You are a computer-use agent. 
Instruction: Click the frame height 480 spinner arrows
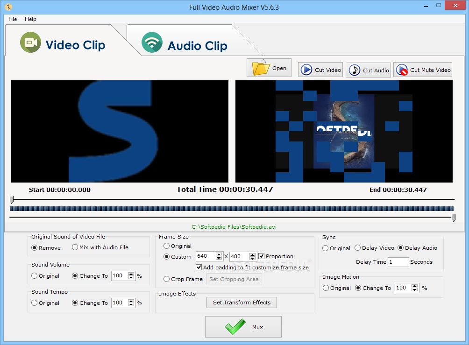click(253, 256)
